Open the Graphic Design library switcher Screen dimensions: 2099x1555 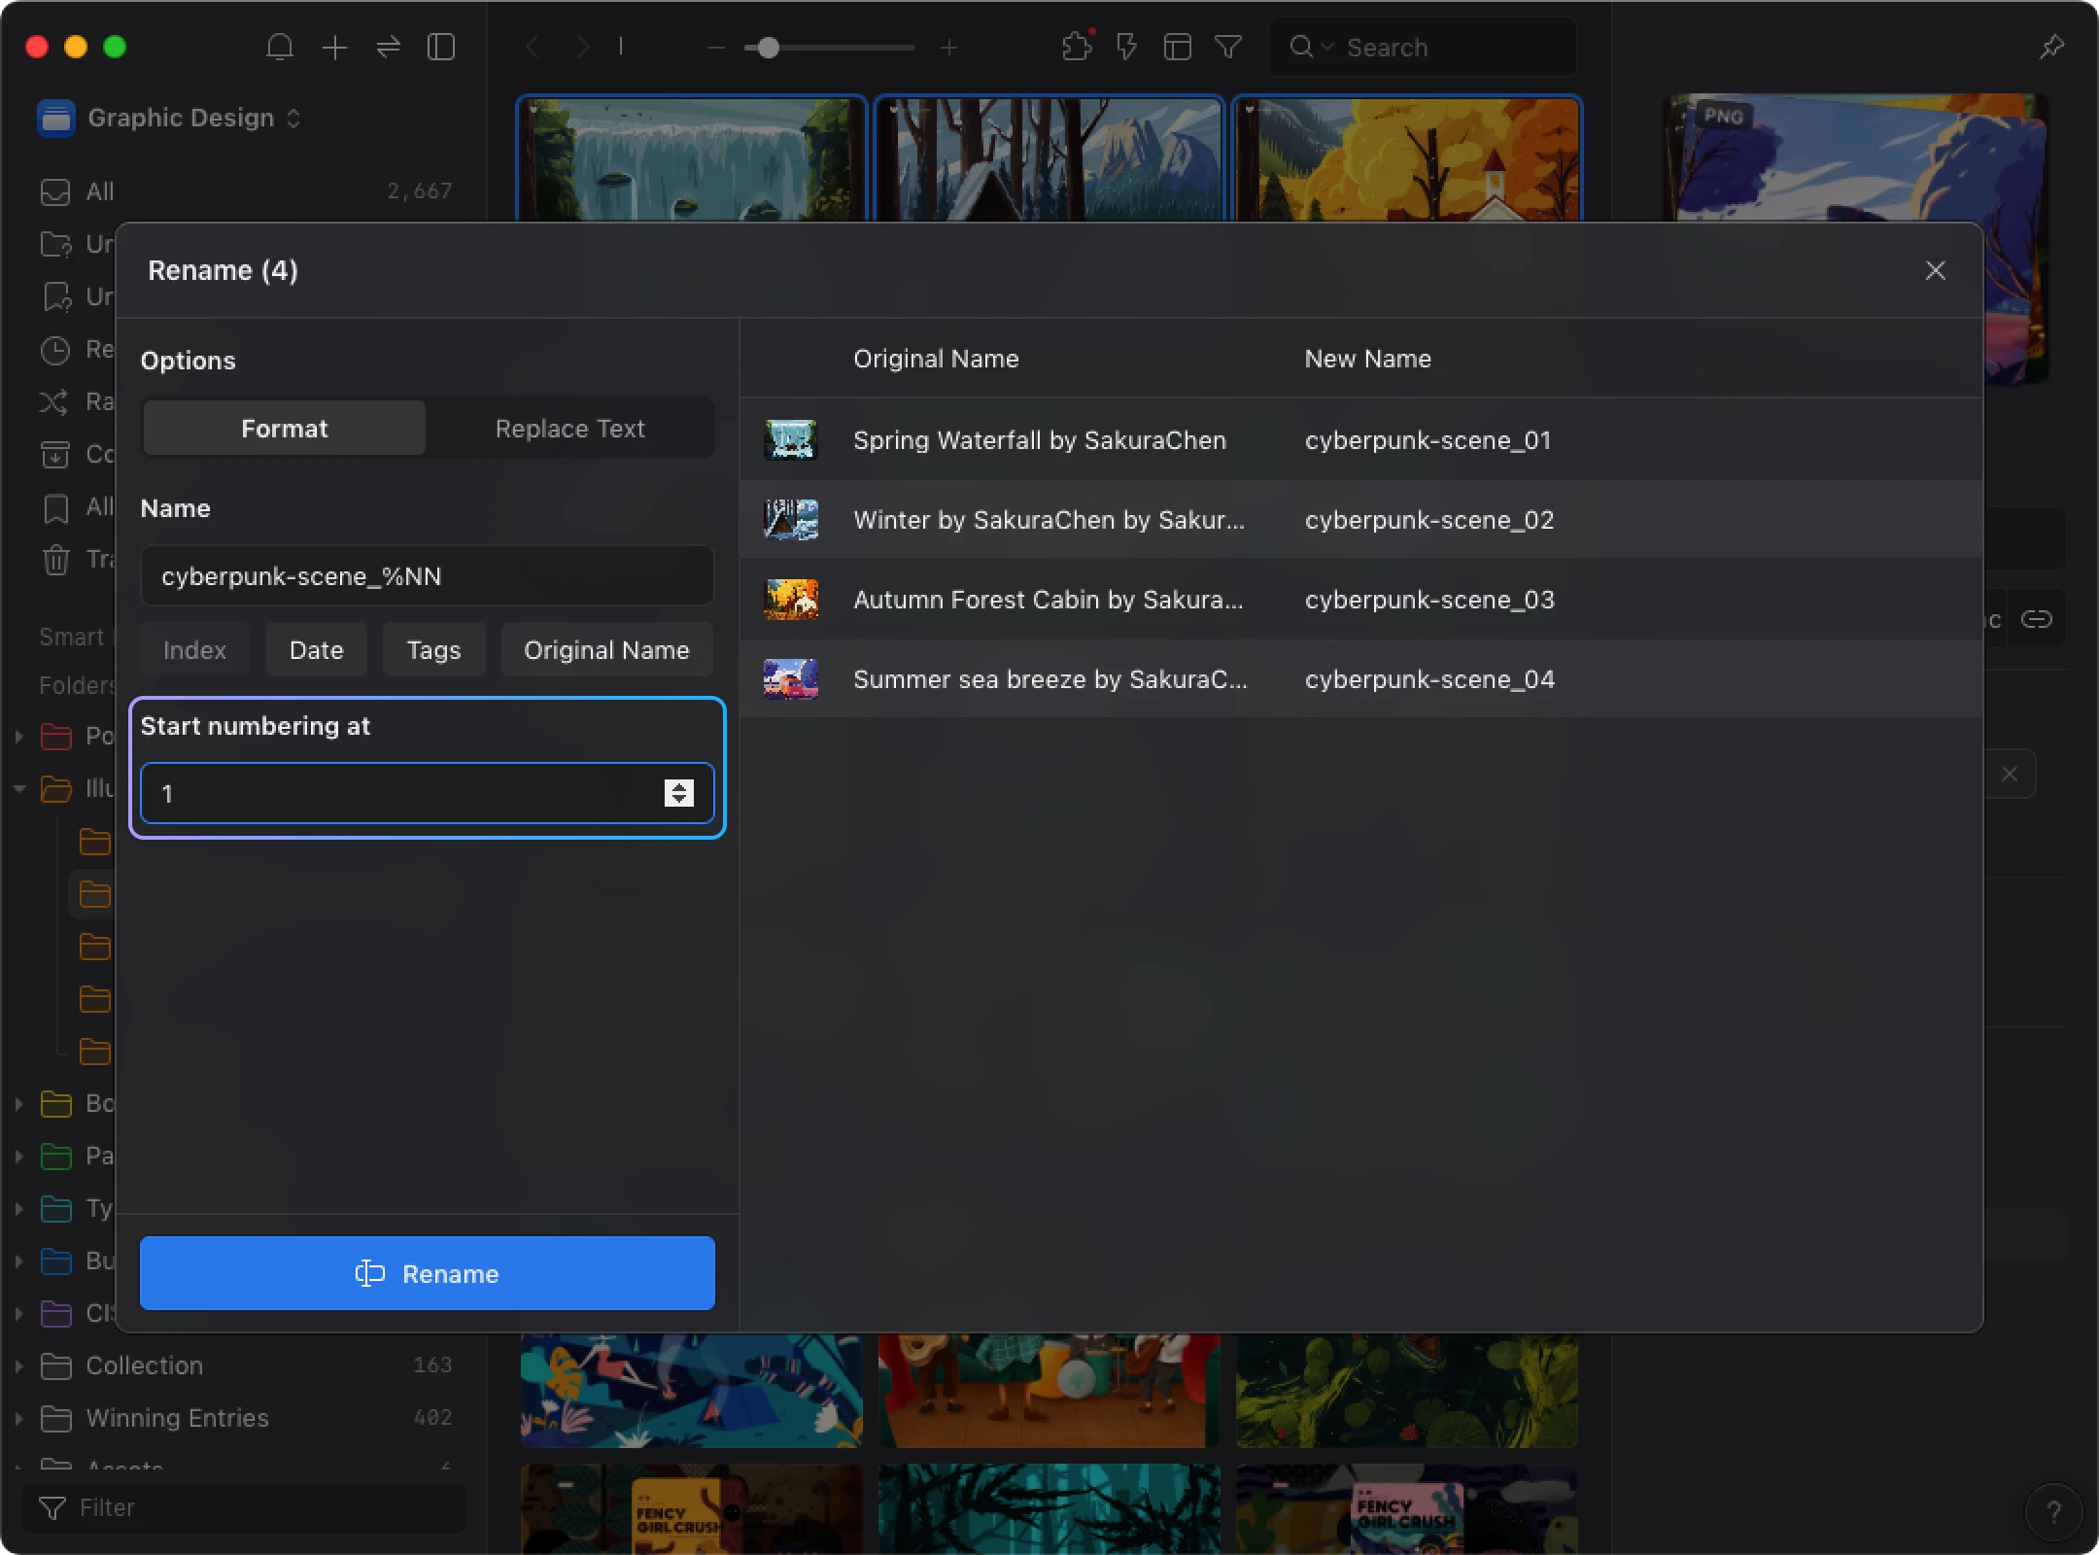pos(170,118)
